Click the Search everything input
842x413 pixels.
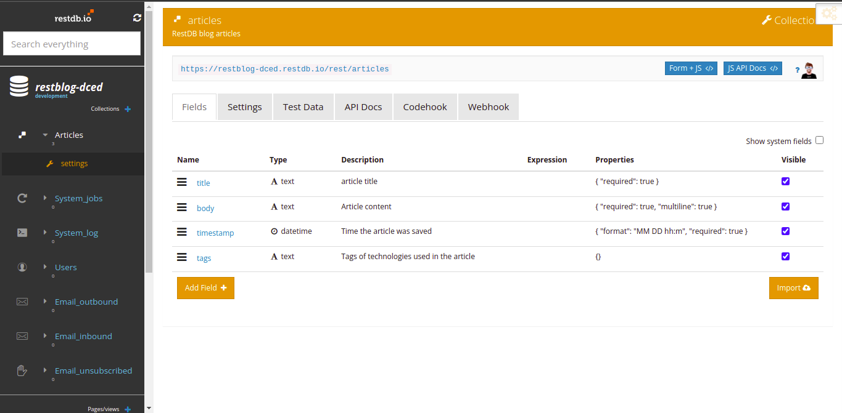click(x=72, y=44)
